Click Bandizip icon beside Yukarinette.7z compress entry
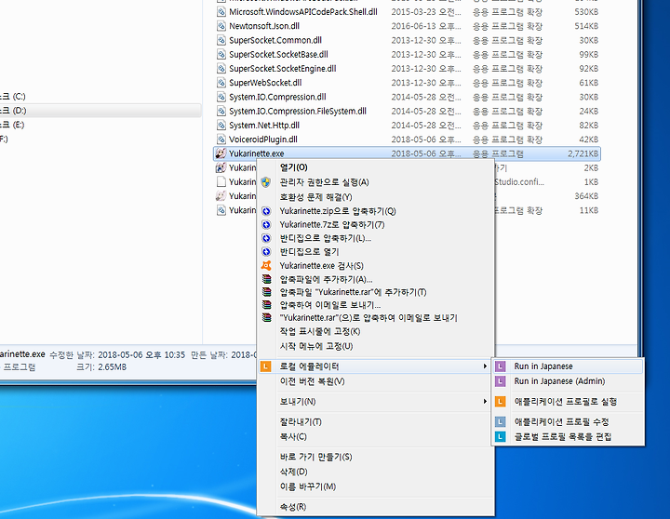The width and height of the screenshot is (670, 519). pyautogui.click(x=266, y=225)
